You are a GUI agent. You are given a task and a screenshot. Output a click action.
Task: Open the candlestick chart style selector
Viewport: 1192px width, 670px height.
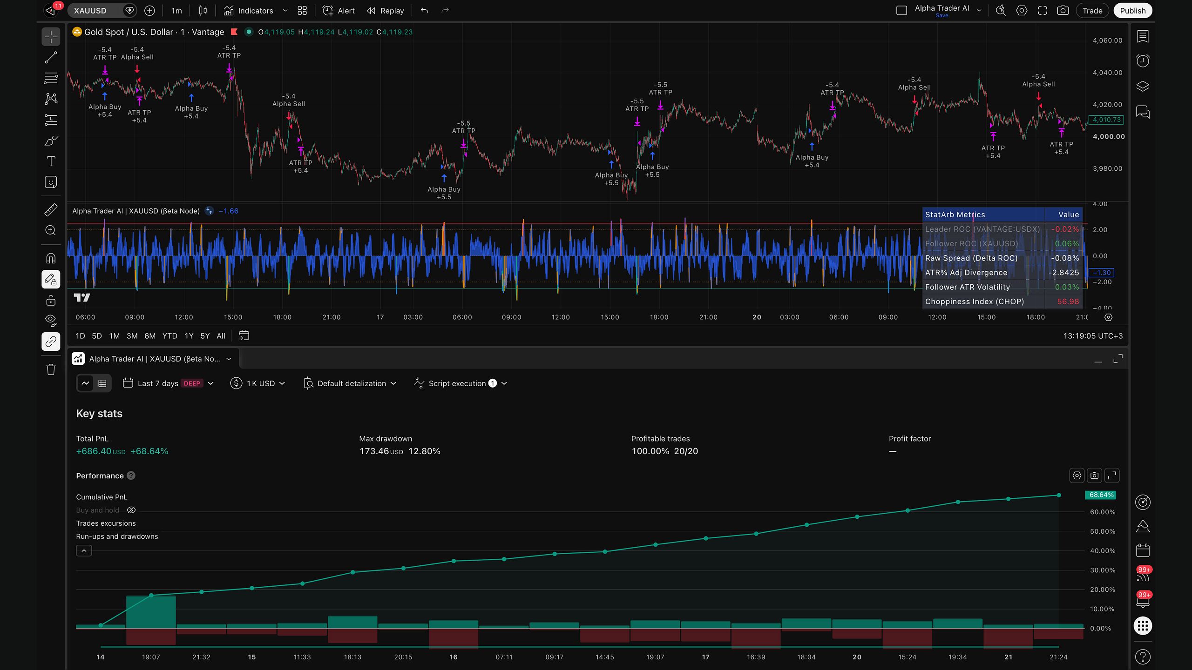(x=203, y=11)
